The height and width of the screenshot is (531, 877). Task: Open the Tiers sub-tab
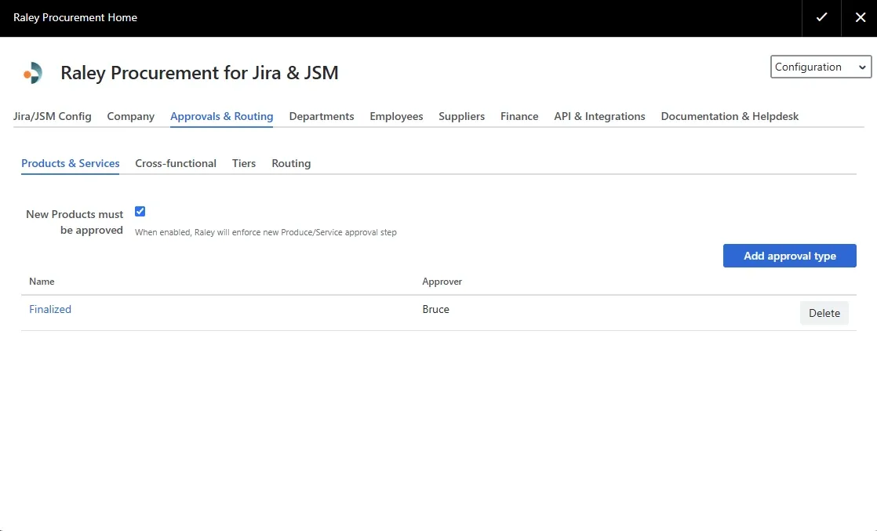[244, 163]
